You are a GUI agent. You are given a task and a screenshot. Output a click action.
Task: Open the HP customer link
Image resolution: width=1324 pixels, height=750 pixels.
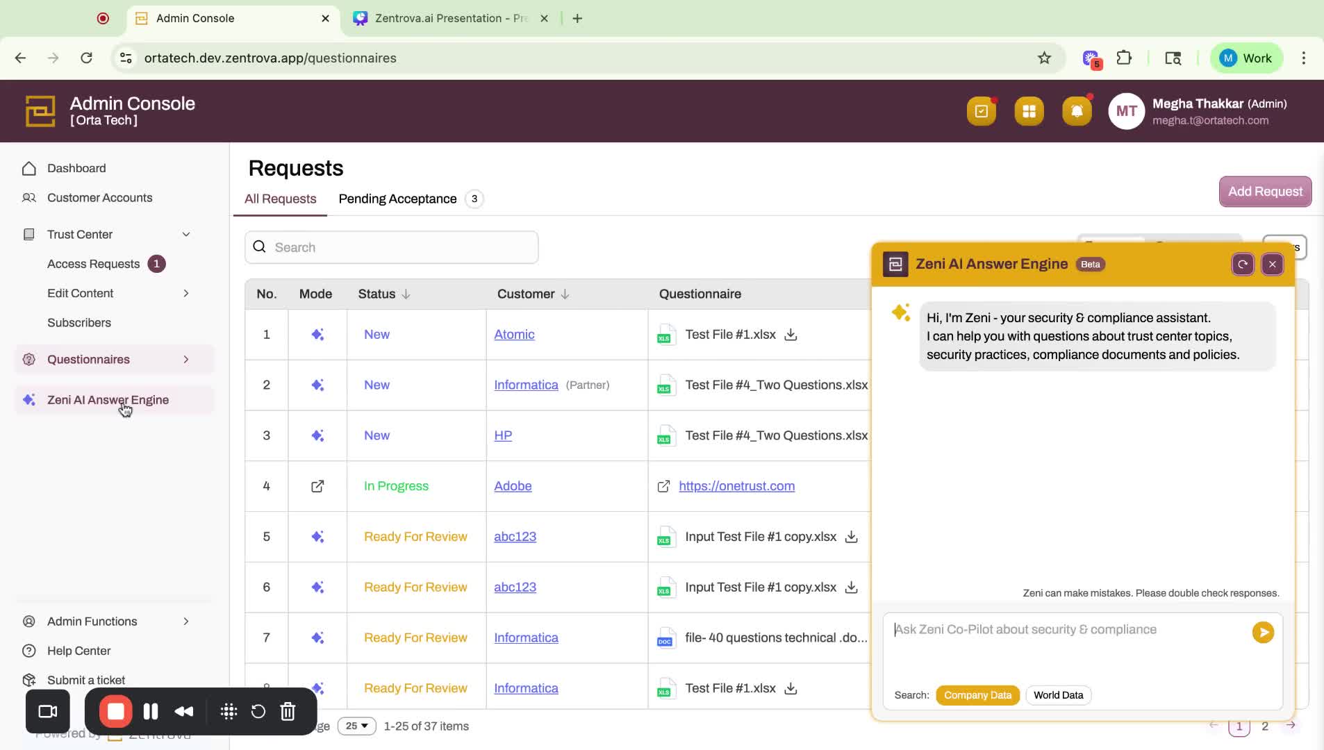click(503, 435)
